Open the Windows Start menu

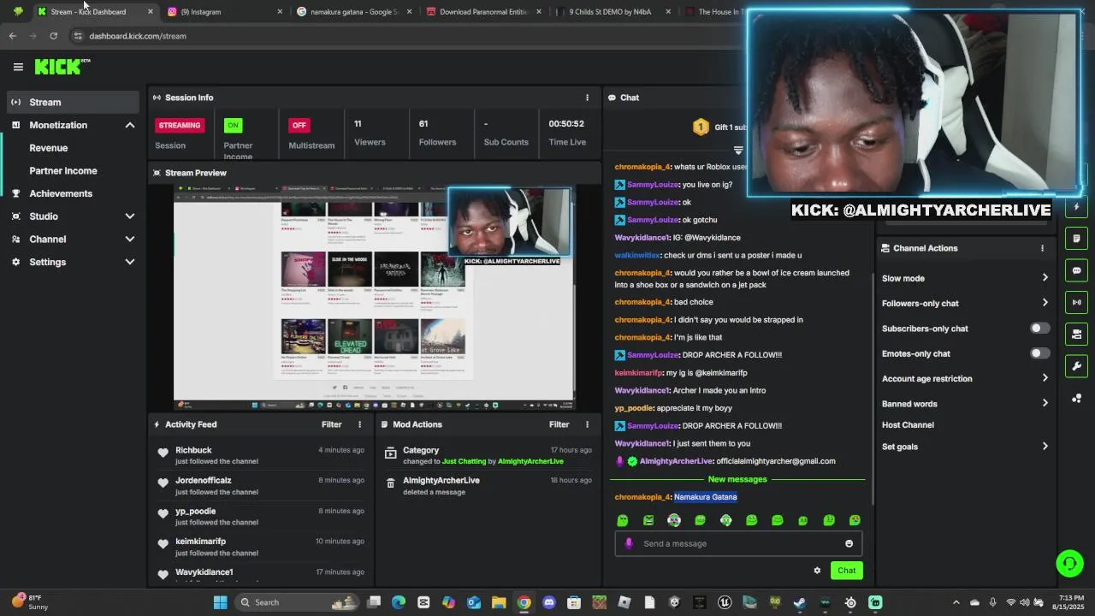pyautogui.click(x=220, y=602)
